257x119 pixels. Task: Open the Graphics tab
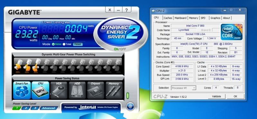pyautogui.click(x=216, y=18)
